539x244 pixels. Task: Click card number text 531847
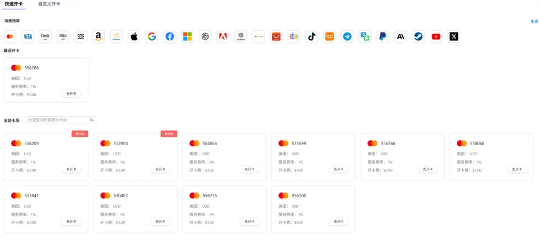(x=32, y=196)
